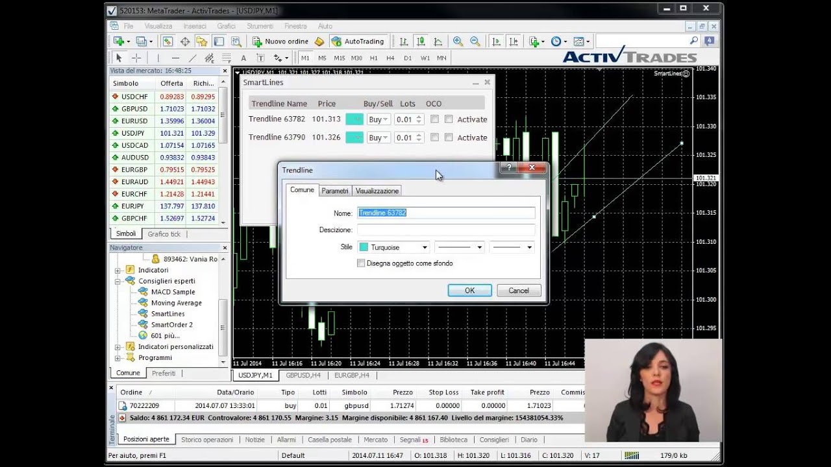Tick OCO checkbox for Trendline 63782

(434, 119)
